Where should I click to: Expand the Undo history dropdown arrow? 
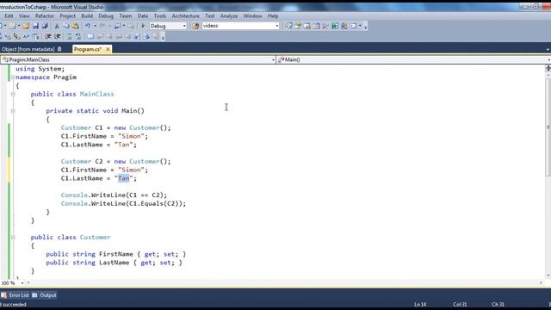95,26
